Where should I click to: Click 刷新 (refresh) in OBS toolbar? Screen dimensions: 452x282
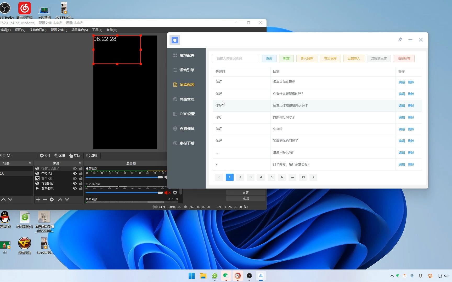pos(91,156)
